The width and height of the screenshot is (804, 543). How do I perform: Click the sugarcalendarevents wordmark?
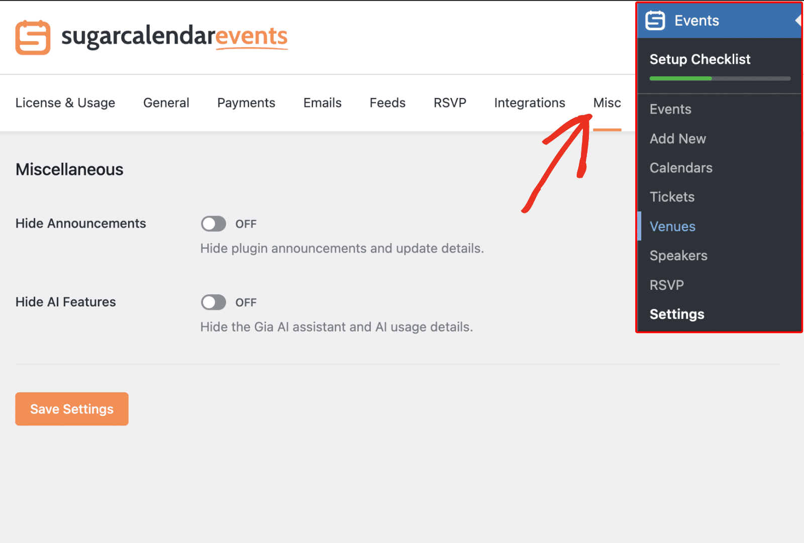[x=174, y=37]
